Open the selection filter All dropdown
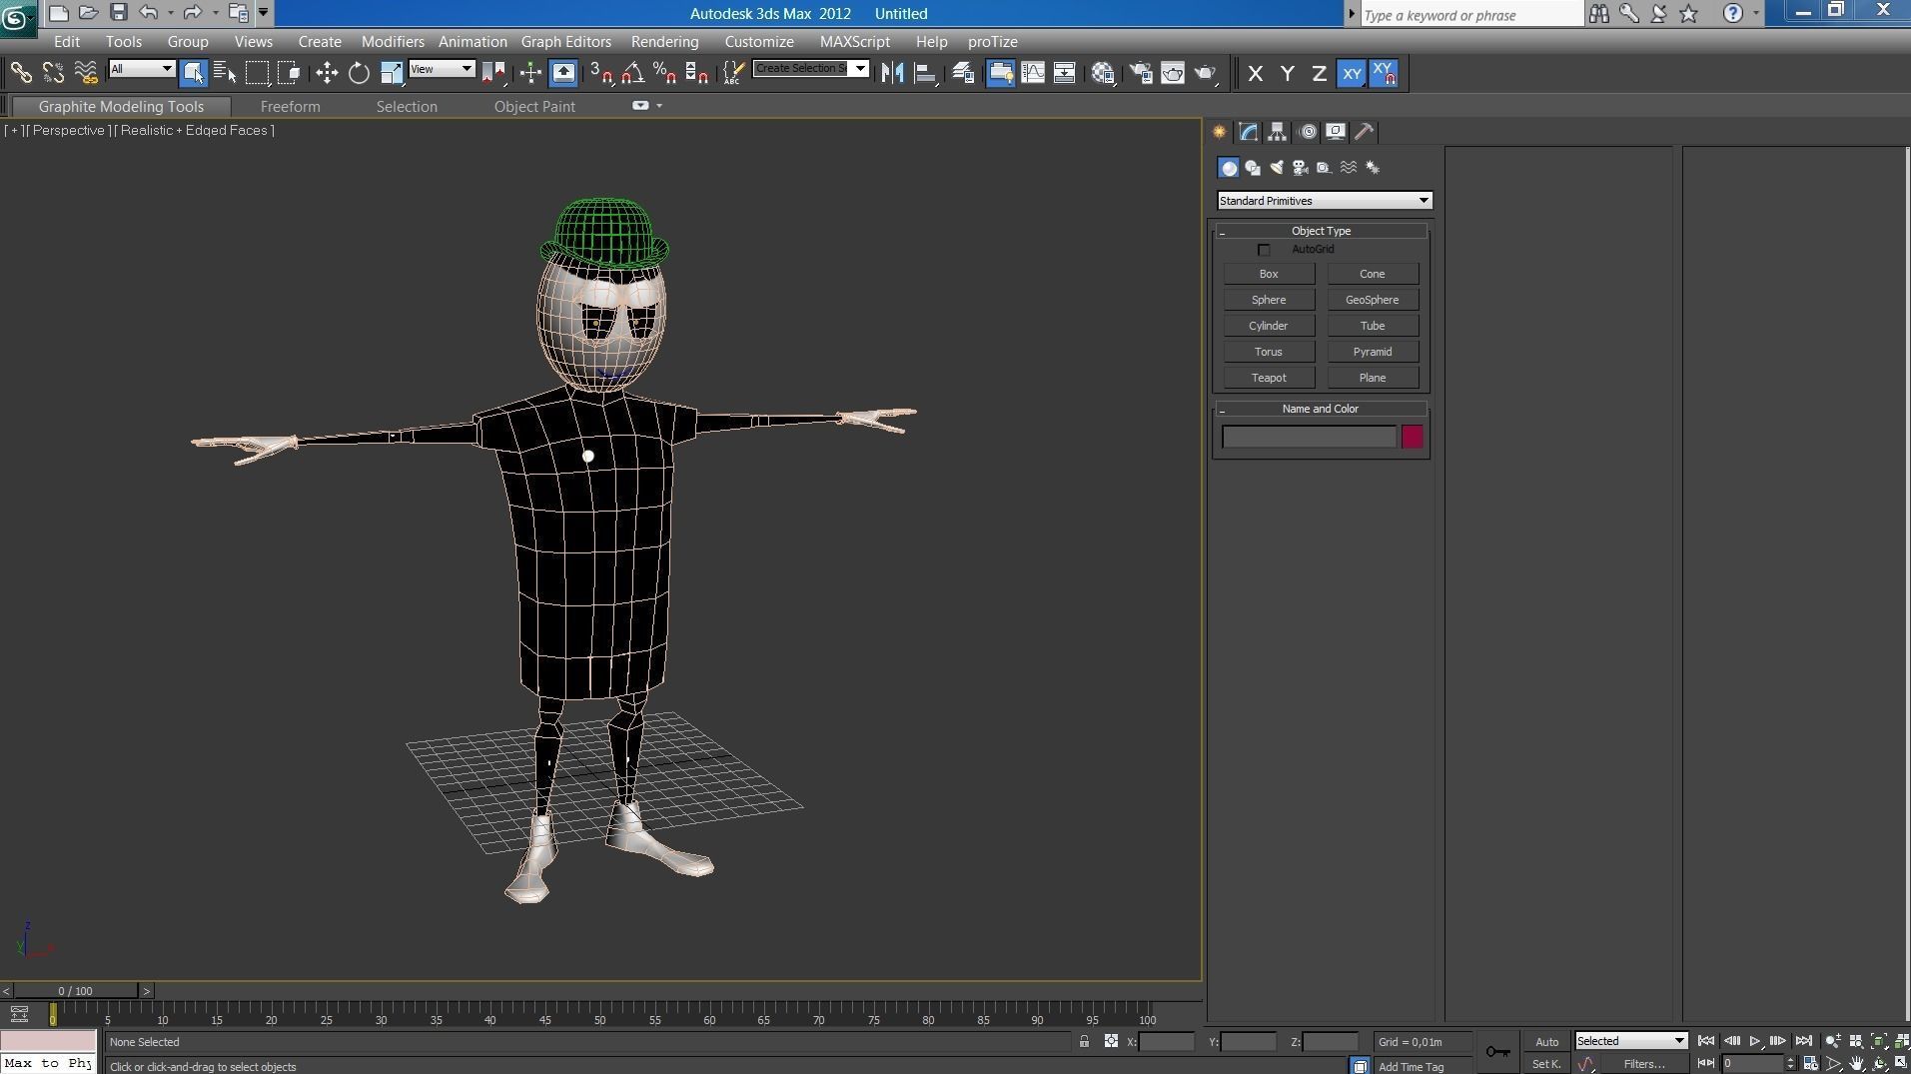The image size is (1911, 1074). [142, 69]
